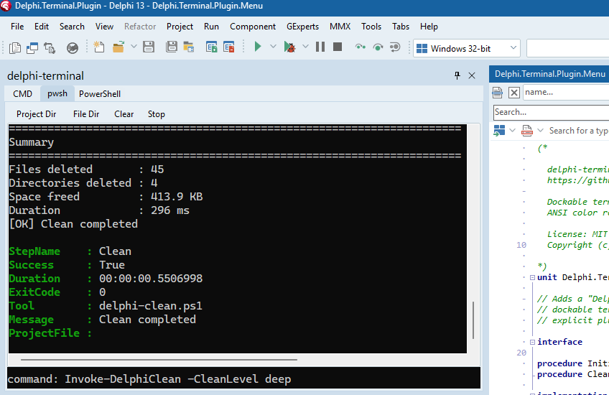609x395 pixels.
Task: Open the View menu
Action: [104, 27]
